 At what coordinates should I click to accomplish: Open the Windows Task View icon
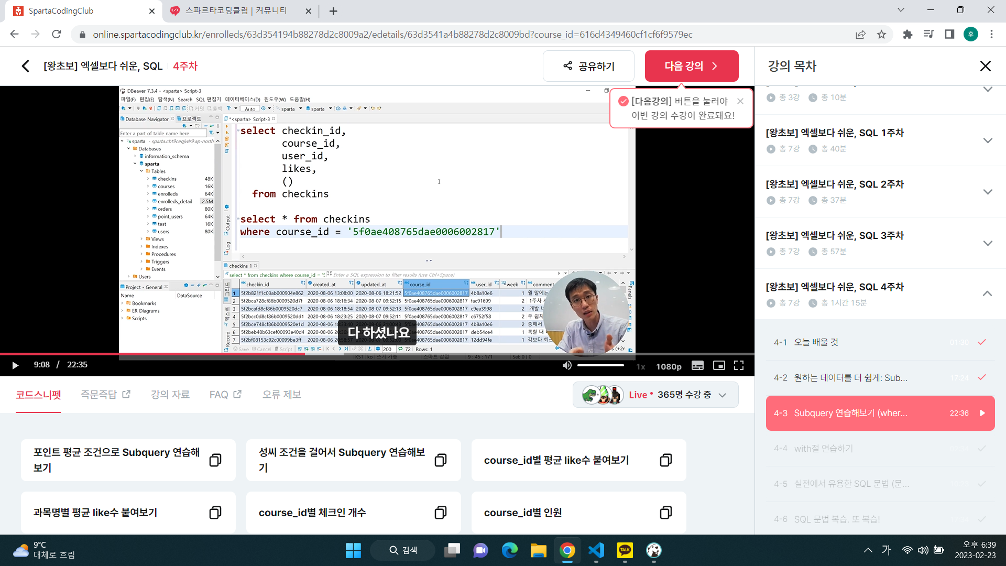452,550
